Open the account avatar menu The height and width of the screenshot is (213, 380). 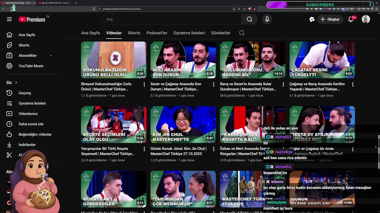tap(366, 19)
